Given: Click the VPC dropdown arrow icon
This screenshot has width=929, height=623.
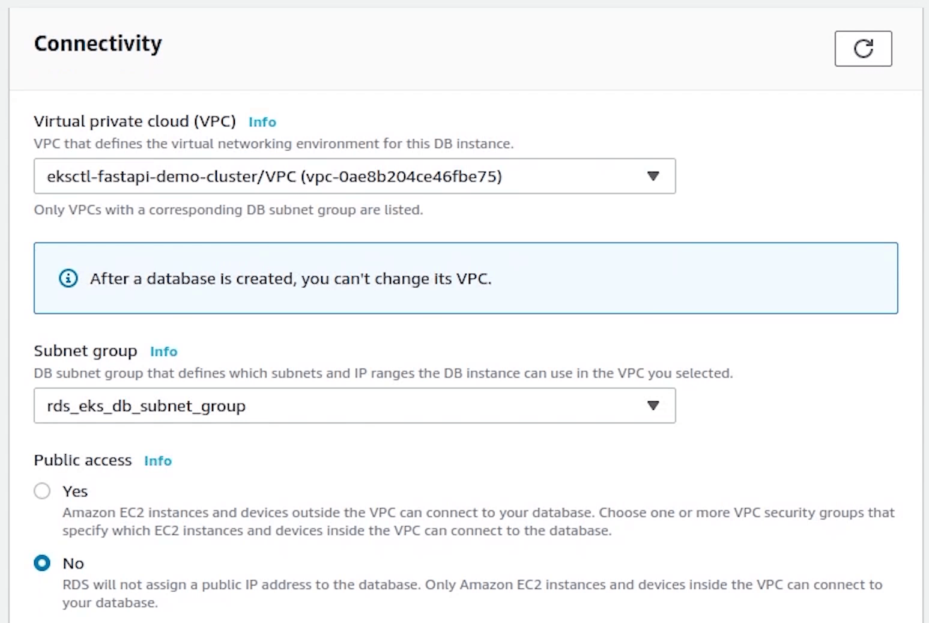Looking at the screenshot, I should tap(653, 176).
